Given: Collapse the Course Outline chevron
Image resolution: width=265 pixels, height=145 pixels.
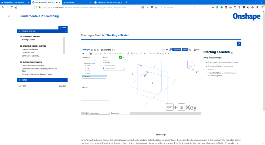Looking at the screenshot, I should click(65, 31).
